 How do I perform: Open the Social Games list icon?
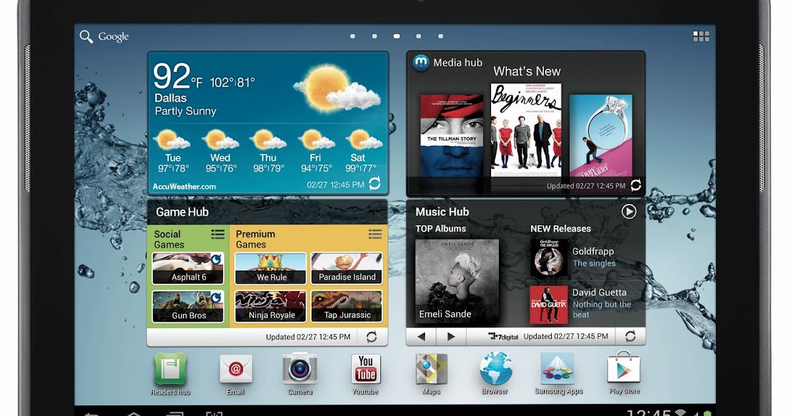218,234
